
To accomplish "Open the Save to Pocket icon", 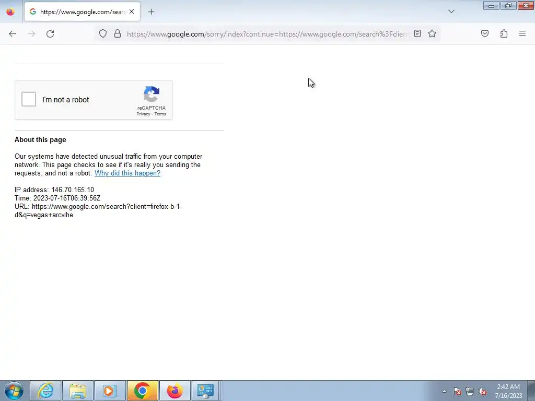I will 485,33.
